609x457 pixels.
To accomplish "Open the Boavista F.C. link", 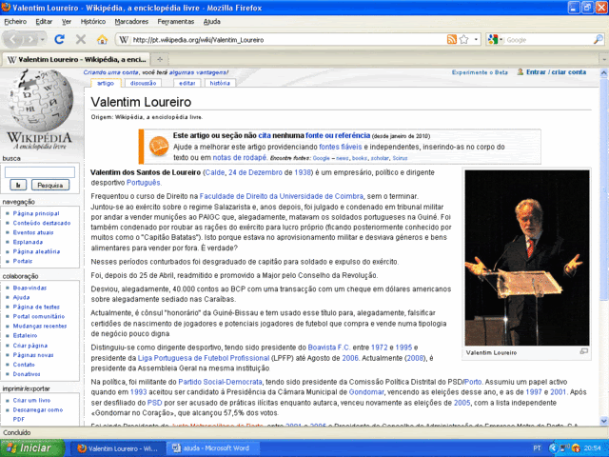I will (x=329, y=348).
